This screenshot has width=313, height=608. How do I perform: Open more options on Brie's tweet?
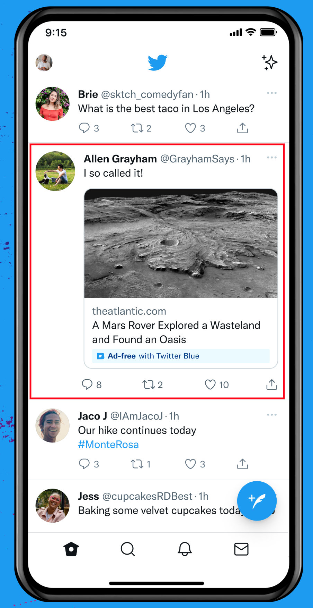tap(272, 93)
